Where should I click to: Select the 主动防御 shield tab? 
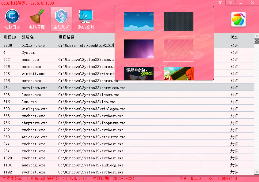61,19
